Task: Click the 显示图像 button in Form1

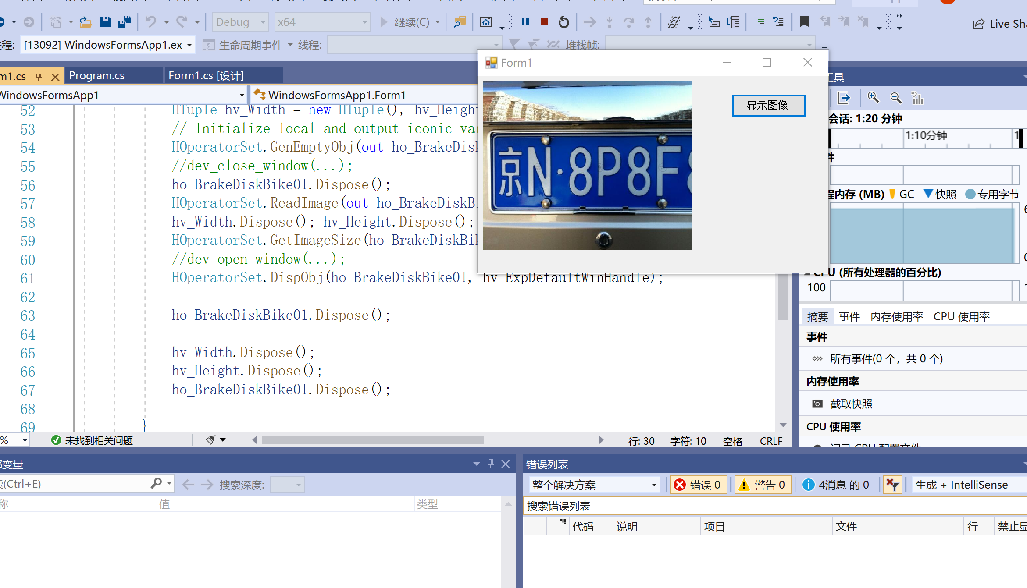Action: point(768,105)
